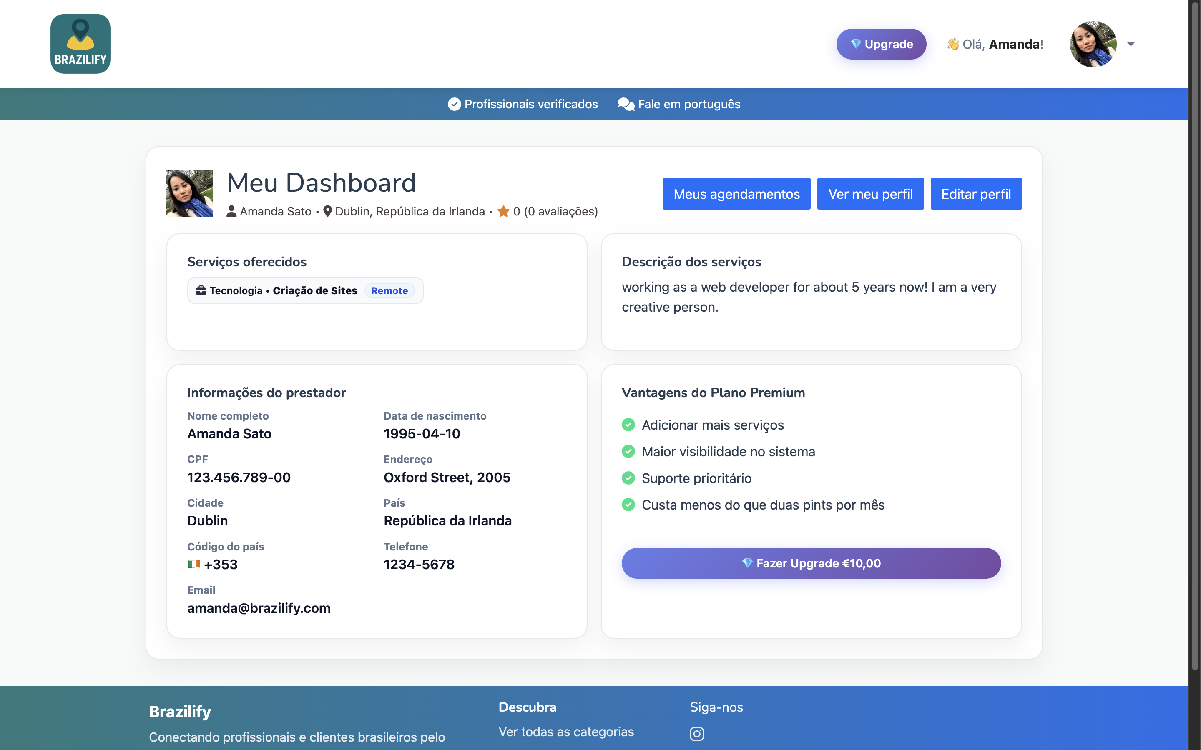Click Ver meu perfil button
Viewport: 1201px width, 750px height.
(x=870, y=194)
